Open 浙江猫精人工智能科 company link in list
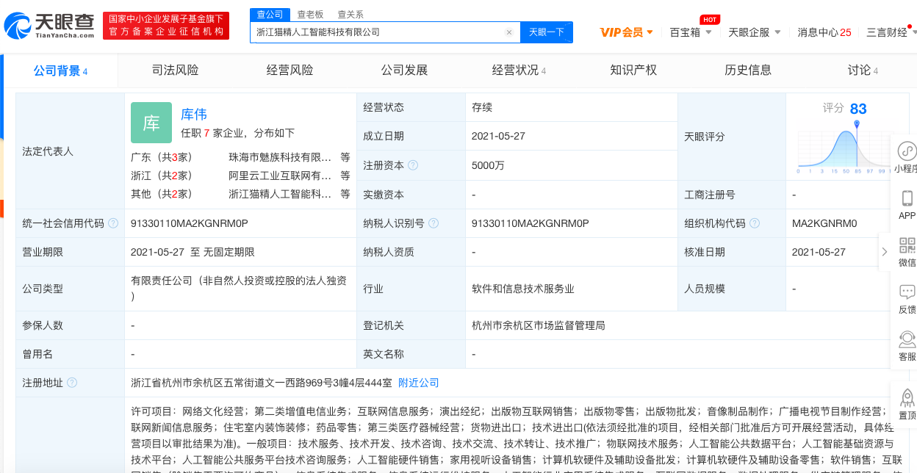The image size is (917, 473). 280,194
